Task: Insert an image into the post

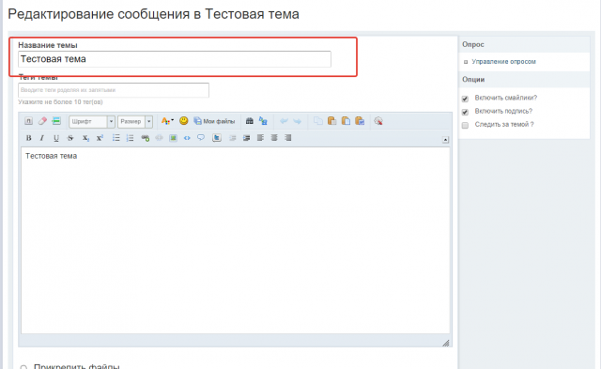Action: (173, 138)
